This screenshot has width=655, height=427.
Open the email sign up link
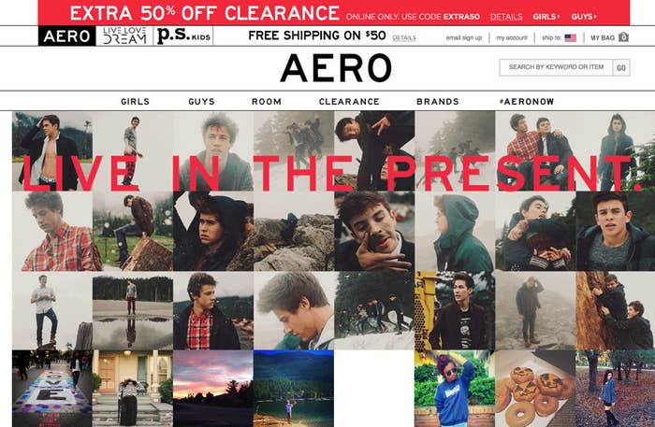tap(464, 37)
